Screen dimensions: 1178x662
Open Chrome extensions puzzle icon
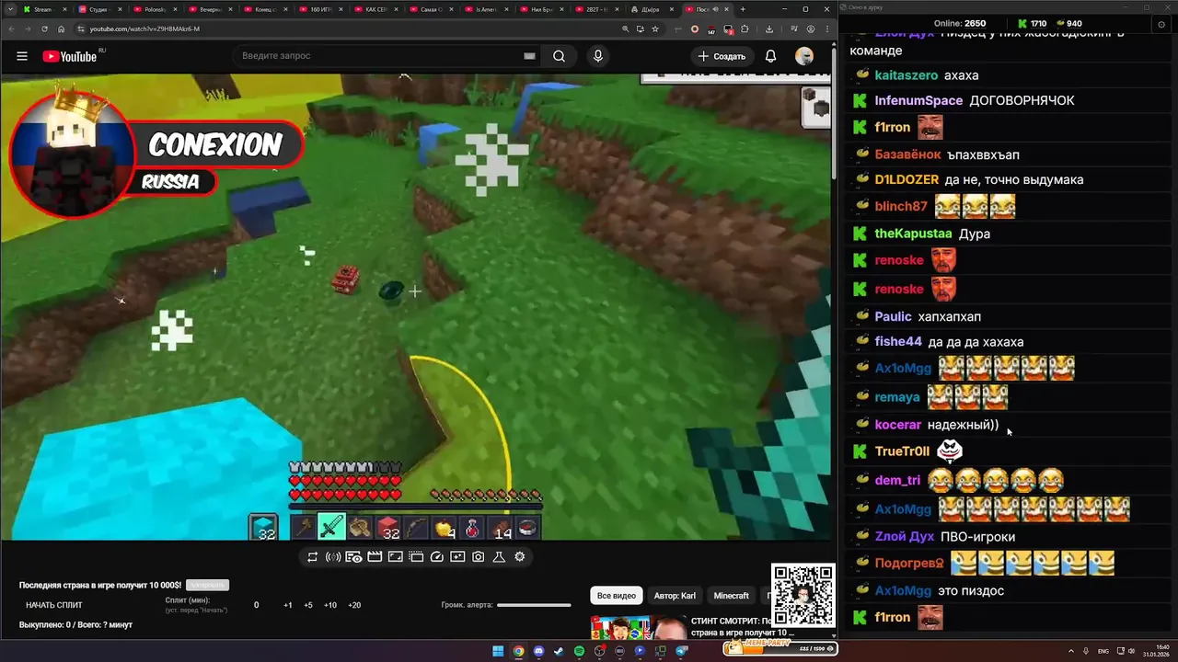tap(746, 29)
